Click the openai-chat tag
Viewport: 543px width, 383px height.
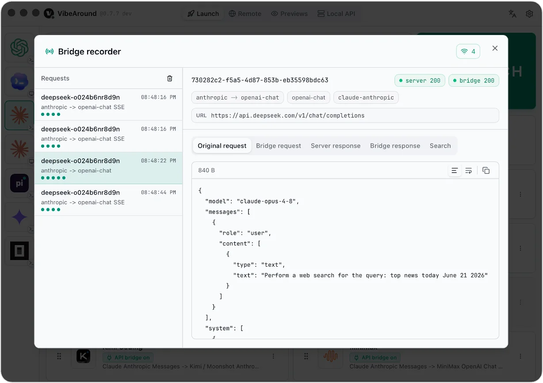(309, 98)
